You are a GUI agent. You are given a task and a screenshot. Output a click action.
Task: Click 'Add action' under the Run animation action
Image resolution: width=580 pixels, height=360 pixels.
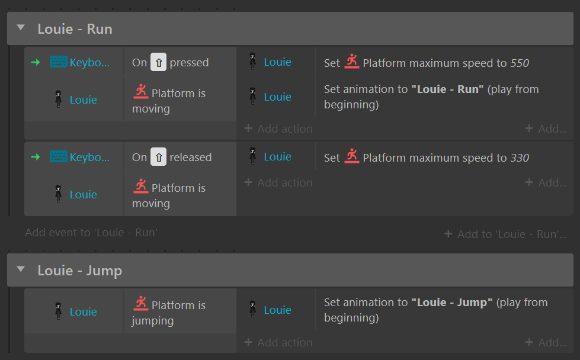[278, 128]
